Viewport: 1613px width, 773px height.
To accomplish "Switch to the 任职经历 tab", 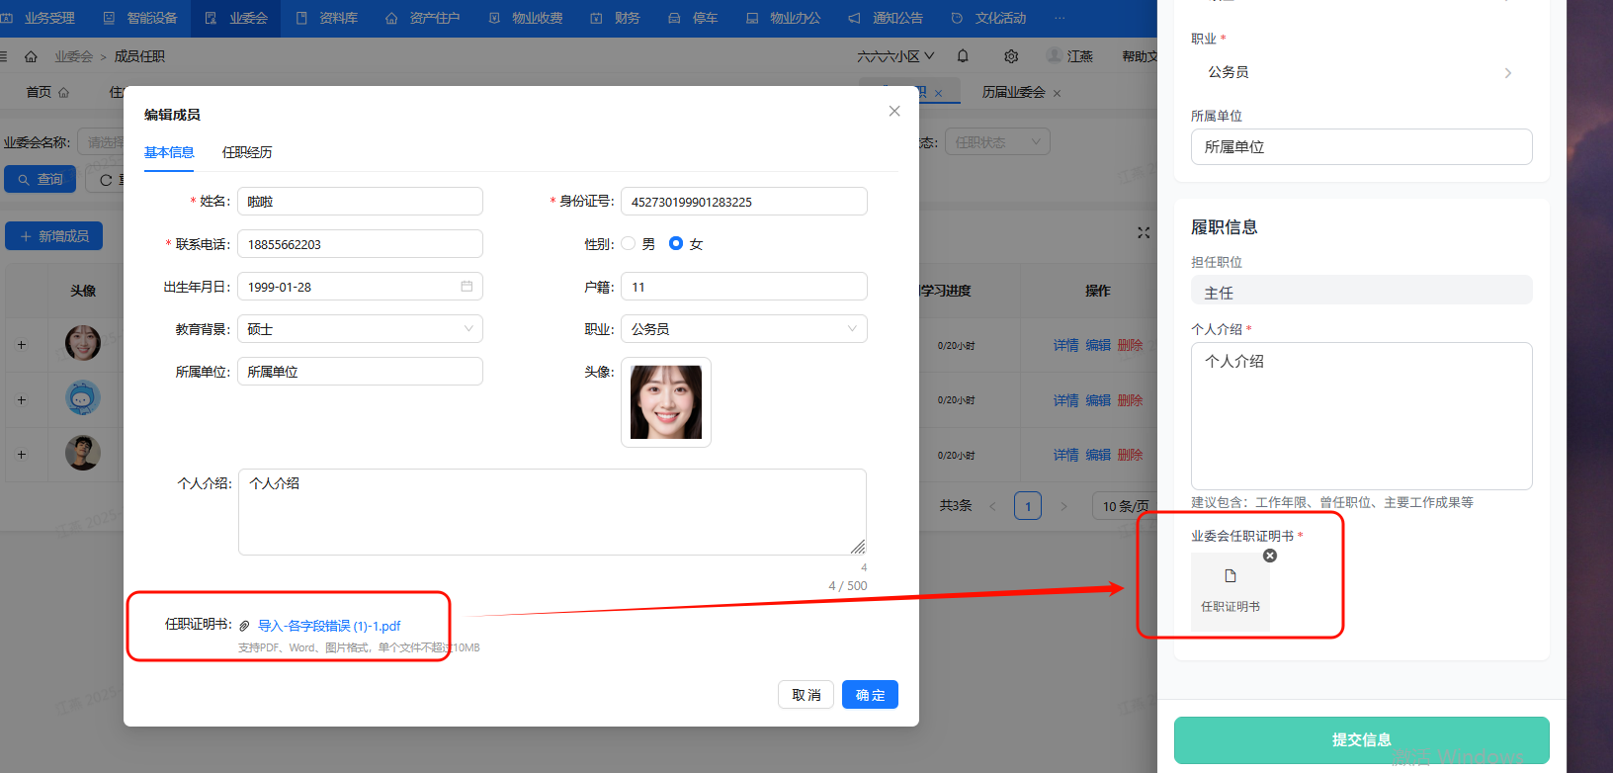I will (x=247, y=152).
